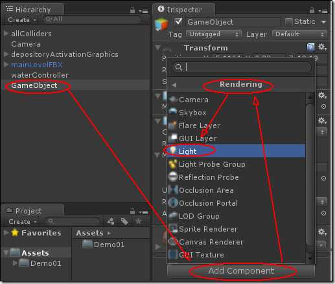Viewport: 335px width, 284px height.
Task: Choose Light Probe Group menu entry
Action: click(x=237, y=164)
